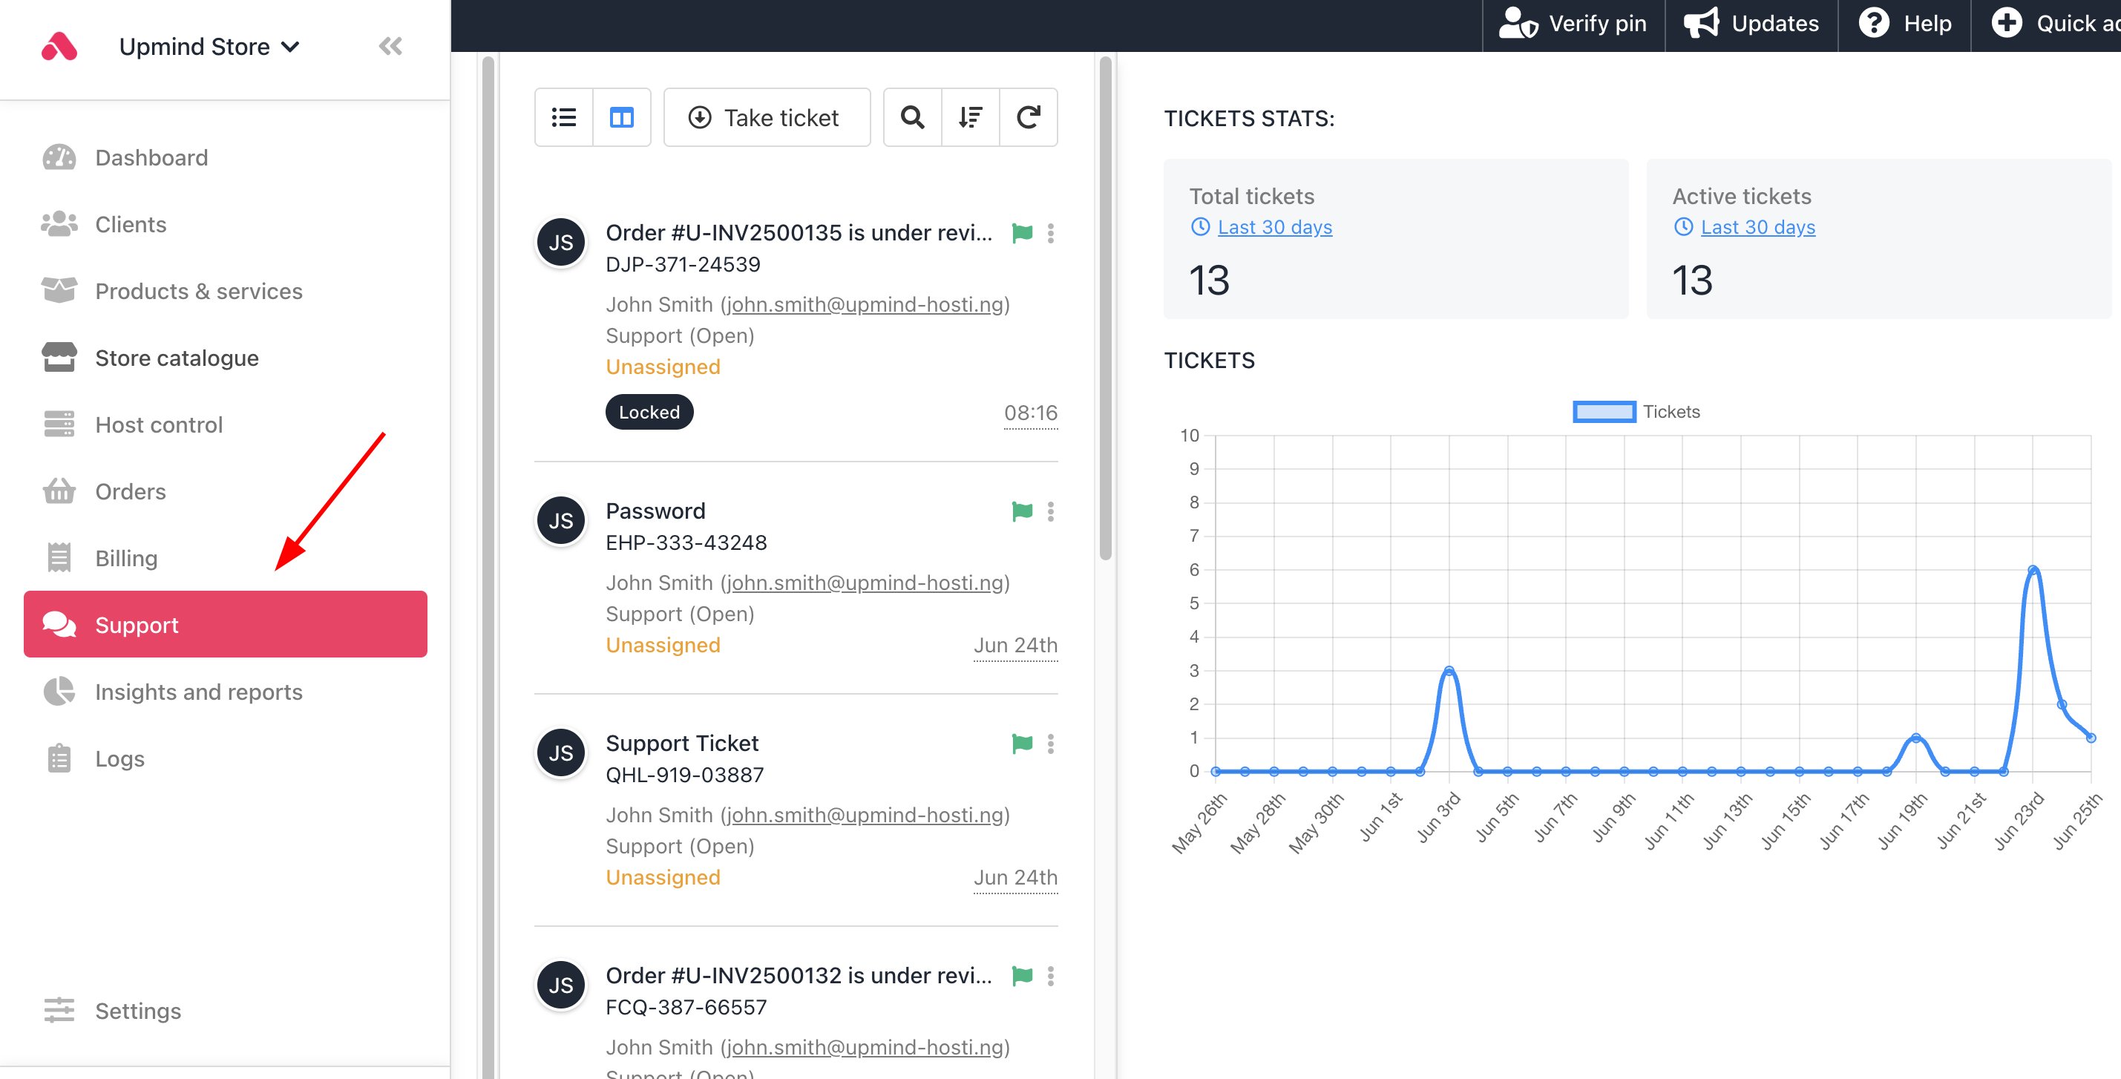Open ticket search magnifier icon

912,118
